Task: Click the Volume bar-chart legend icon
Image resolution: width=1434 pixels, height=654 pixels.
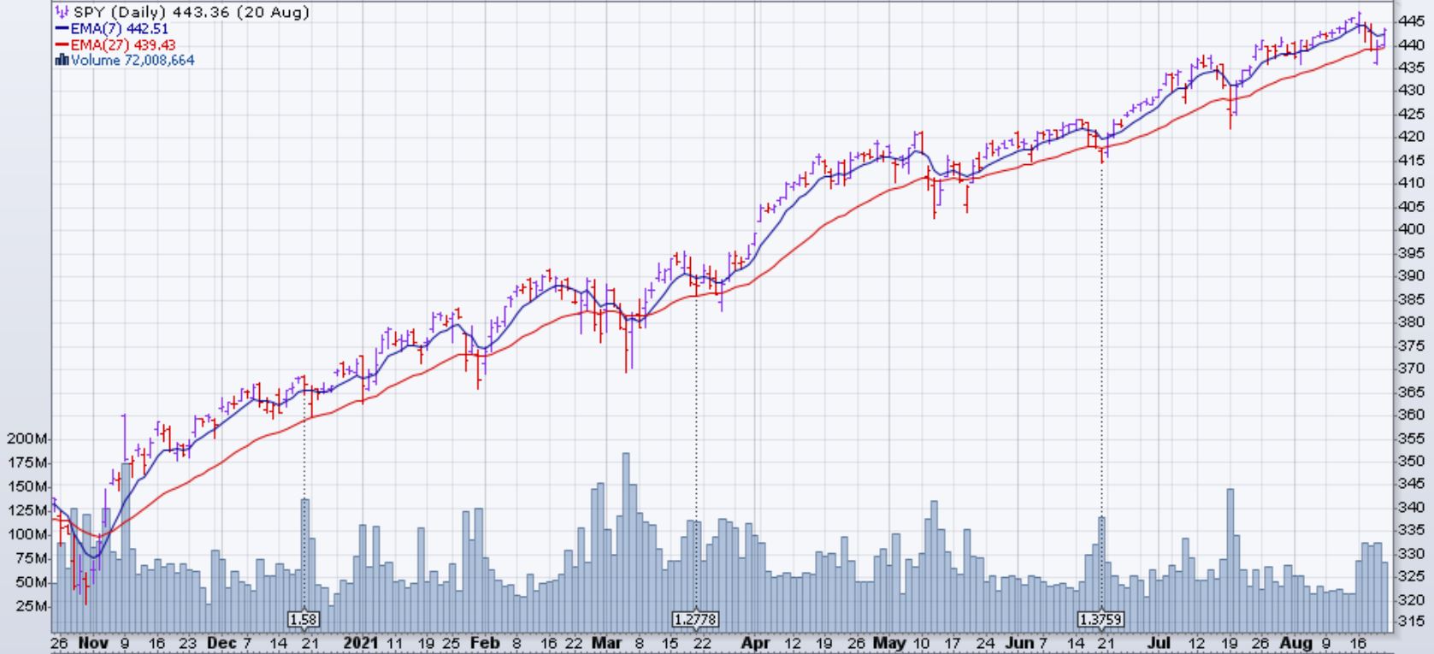Action: 61,60
